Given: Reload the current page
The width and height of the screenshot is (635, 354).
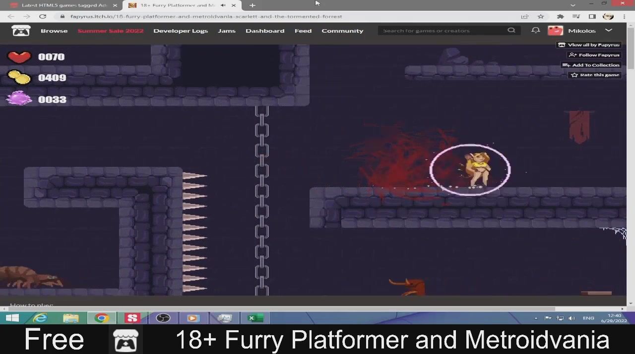Looking at the screenshot, I should point(43,16).
